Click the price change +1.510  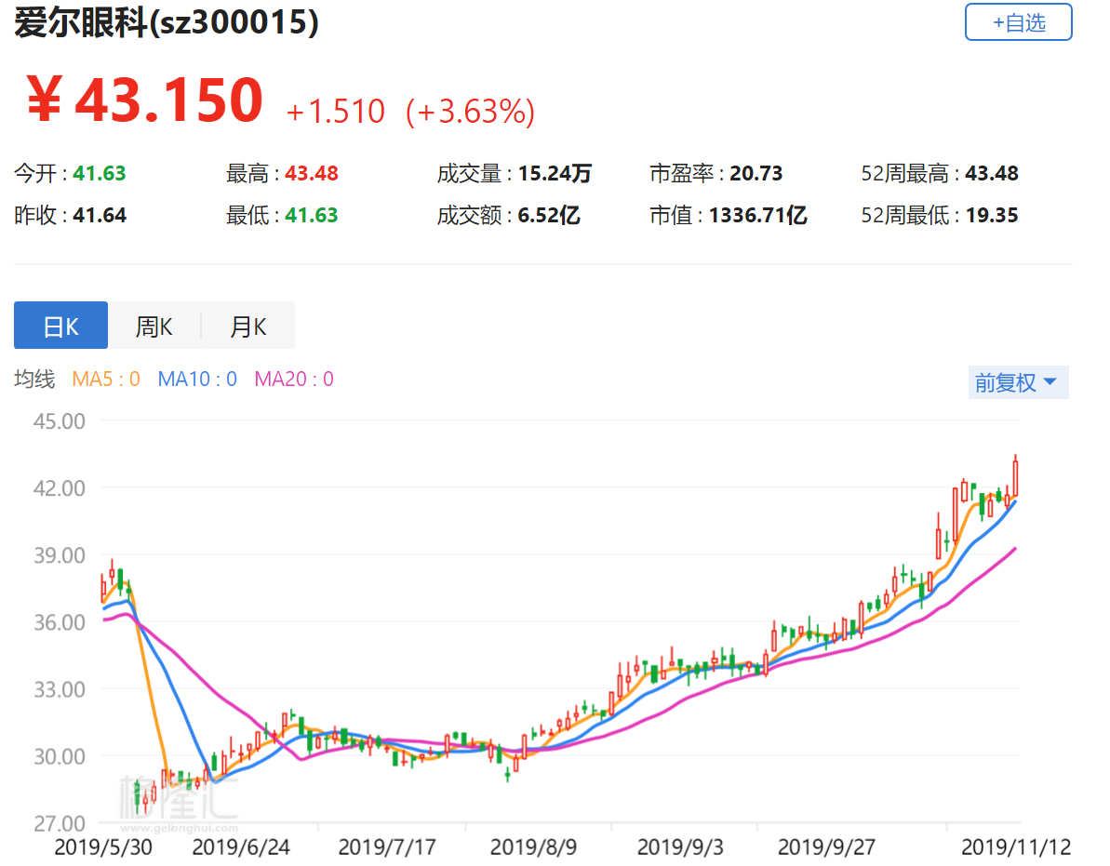(336, 112)
